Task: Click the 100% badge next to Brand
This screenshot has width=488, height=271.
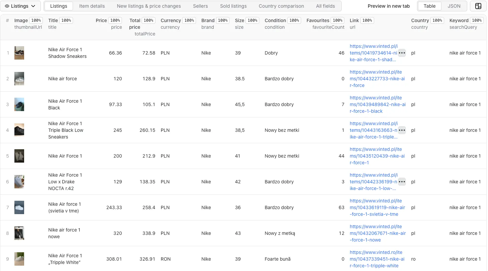Action: click(223, 20)
